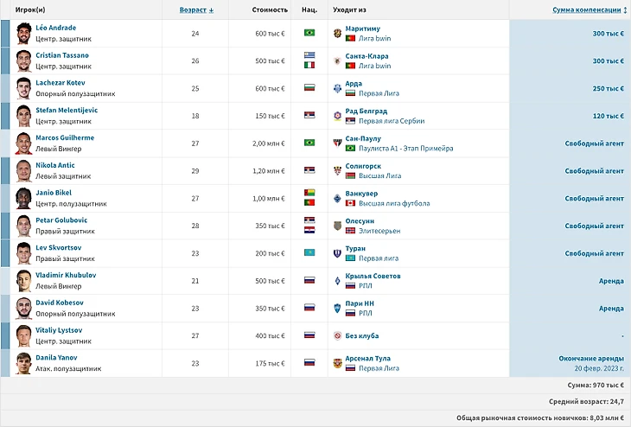
Task: Open Janio Bikel player profile
Action: (54, 193)
